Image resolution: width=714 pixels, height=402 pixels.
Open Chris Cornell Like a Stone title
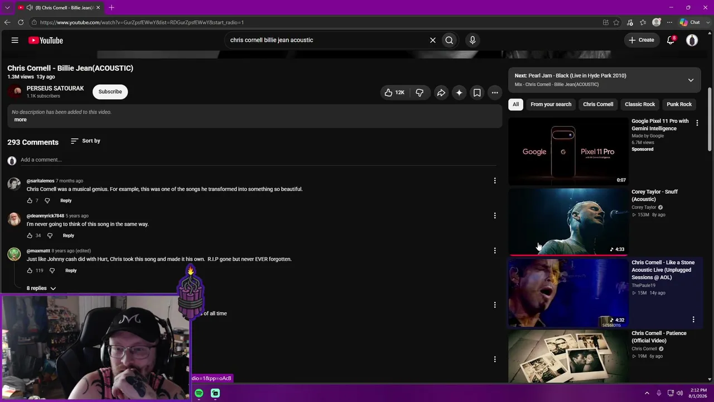[x=663, y=270]
